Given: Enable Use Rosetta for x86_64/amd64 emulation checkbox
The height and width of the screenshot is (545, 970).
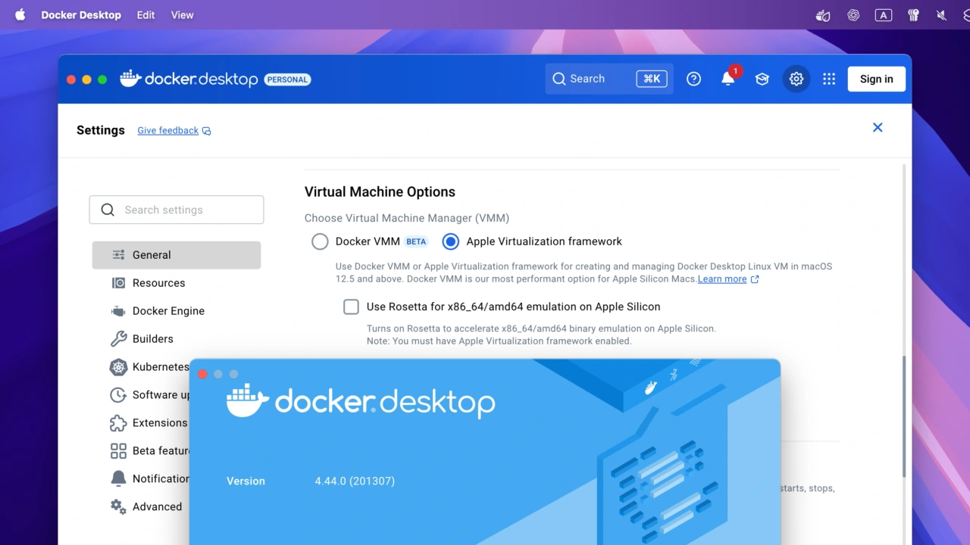Looking at the screenshot, I should point(351,307).
